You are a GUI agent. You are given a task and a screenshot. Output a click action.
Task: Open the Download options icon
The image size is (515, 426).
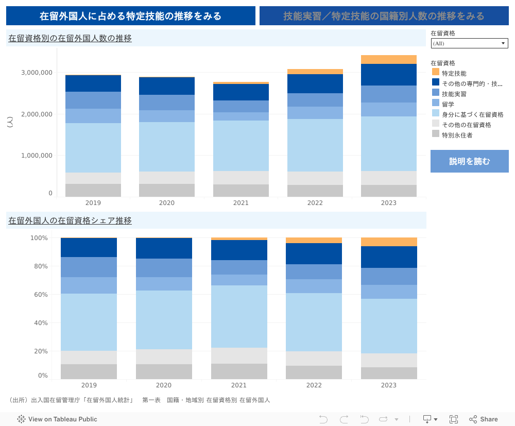click(x=427, y=419)
